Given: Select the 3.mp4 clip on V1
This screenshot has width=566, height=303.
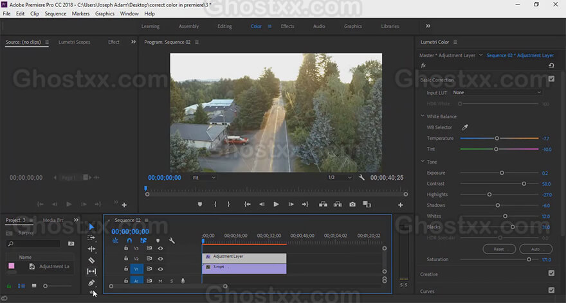Looking at the screenshot, I should coord(244,268).
